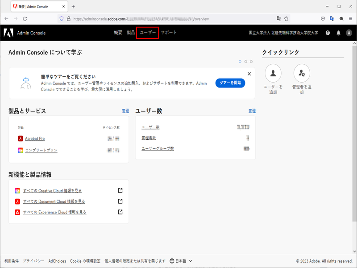Select the second carousel dot
Image resolution: width=357 pixels, height=268 pixels.
tap(246, 62)
